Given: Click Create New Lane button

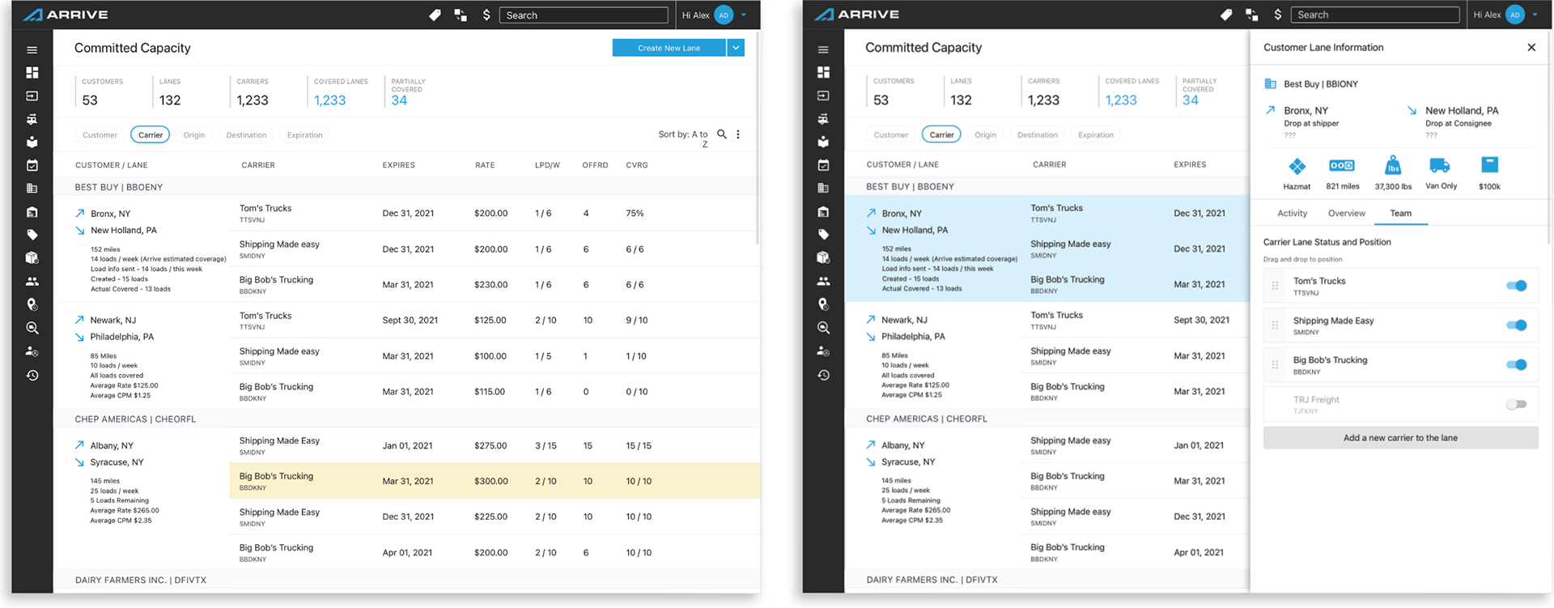Looking at the screenshot, I should coord(669,48).
